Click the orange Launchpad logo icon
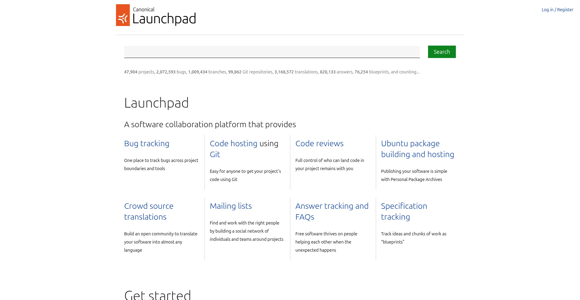Viewport: 580px width, 300px height. click(123, 15)
